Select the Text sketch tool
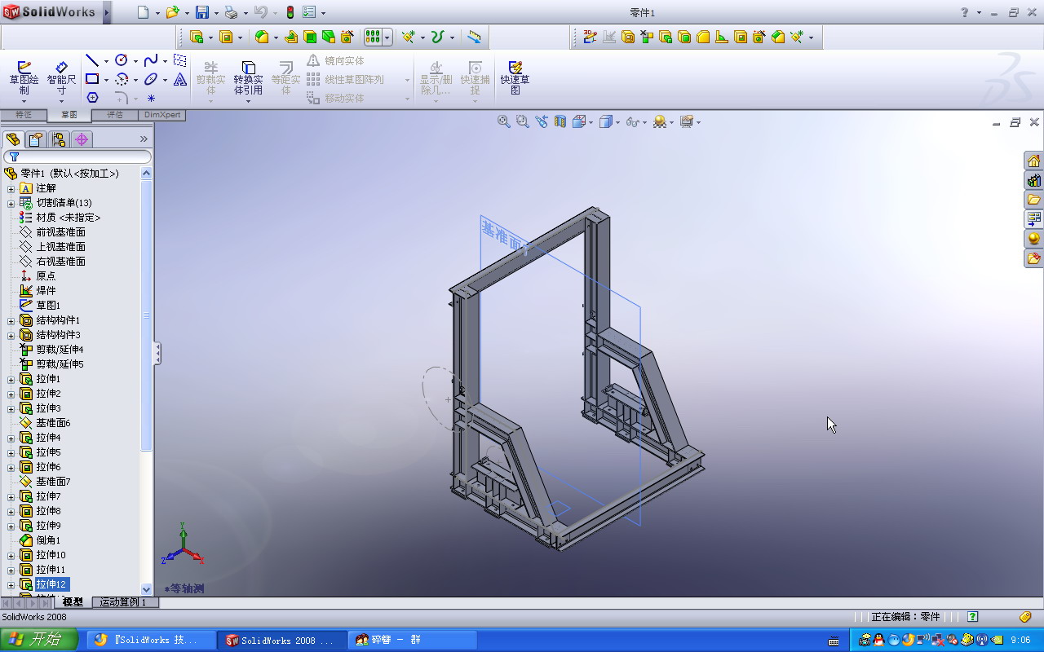 pyautogui.click(x=180, y=79)
